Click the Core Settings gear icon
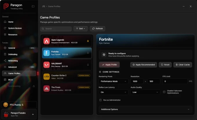 100,72
